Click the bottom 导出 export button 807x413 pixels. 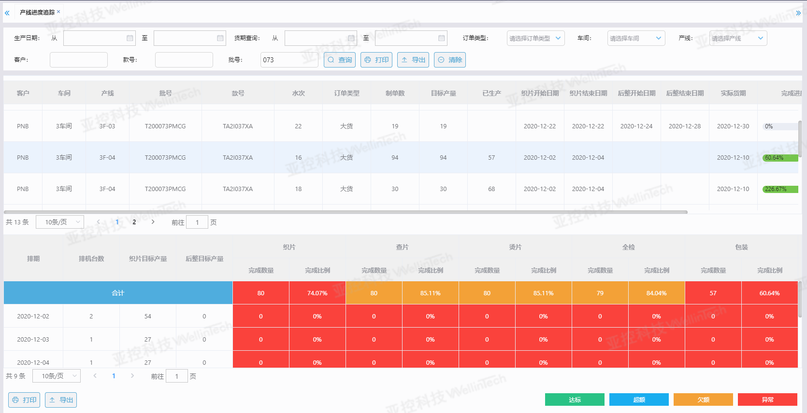coord(61,400)
